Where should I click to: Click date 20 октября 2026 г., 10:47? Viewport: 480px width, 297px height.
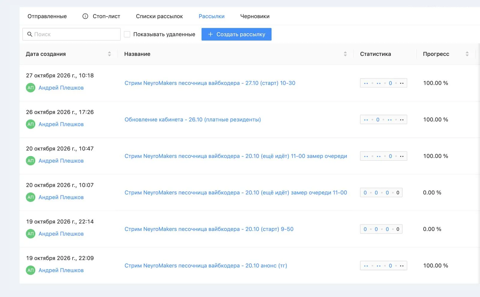click(60, 149)
